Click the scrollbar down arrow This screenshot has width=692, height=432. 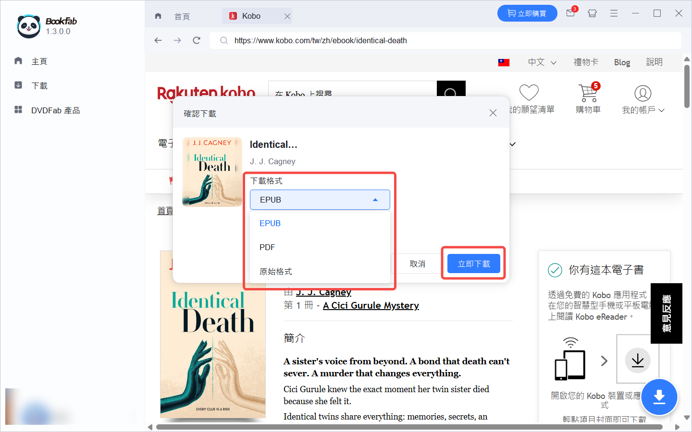coord(687,418)
